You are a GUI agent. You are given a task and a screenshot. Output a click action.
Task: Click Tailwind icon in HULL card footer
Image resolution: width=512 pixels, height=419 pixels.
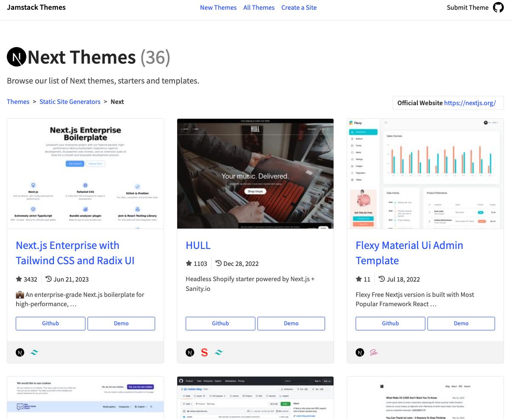click(x=219, y=352)
